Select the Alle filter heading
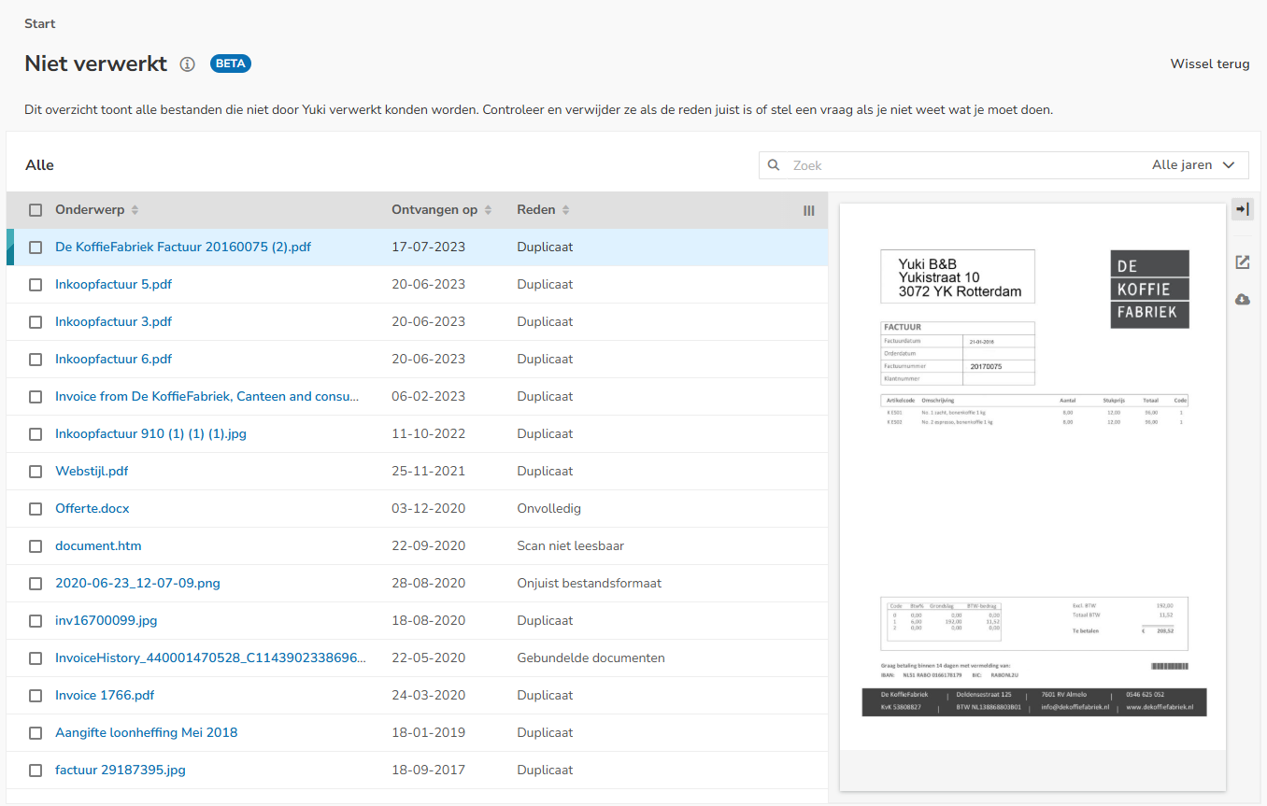1267x806 pixels. 40,165
